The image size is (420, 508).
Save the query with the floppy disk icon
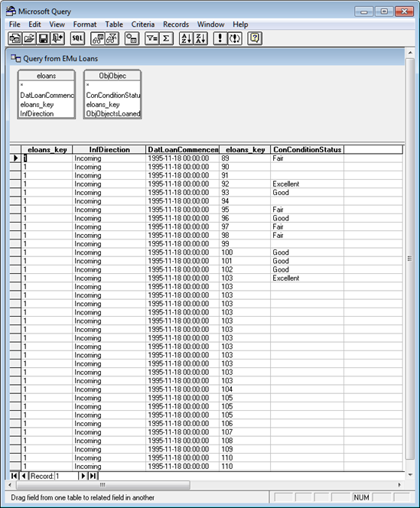[x=44, y=38]
